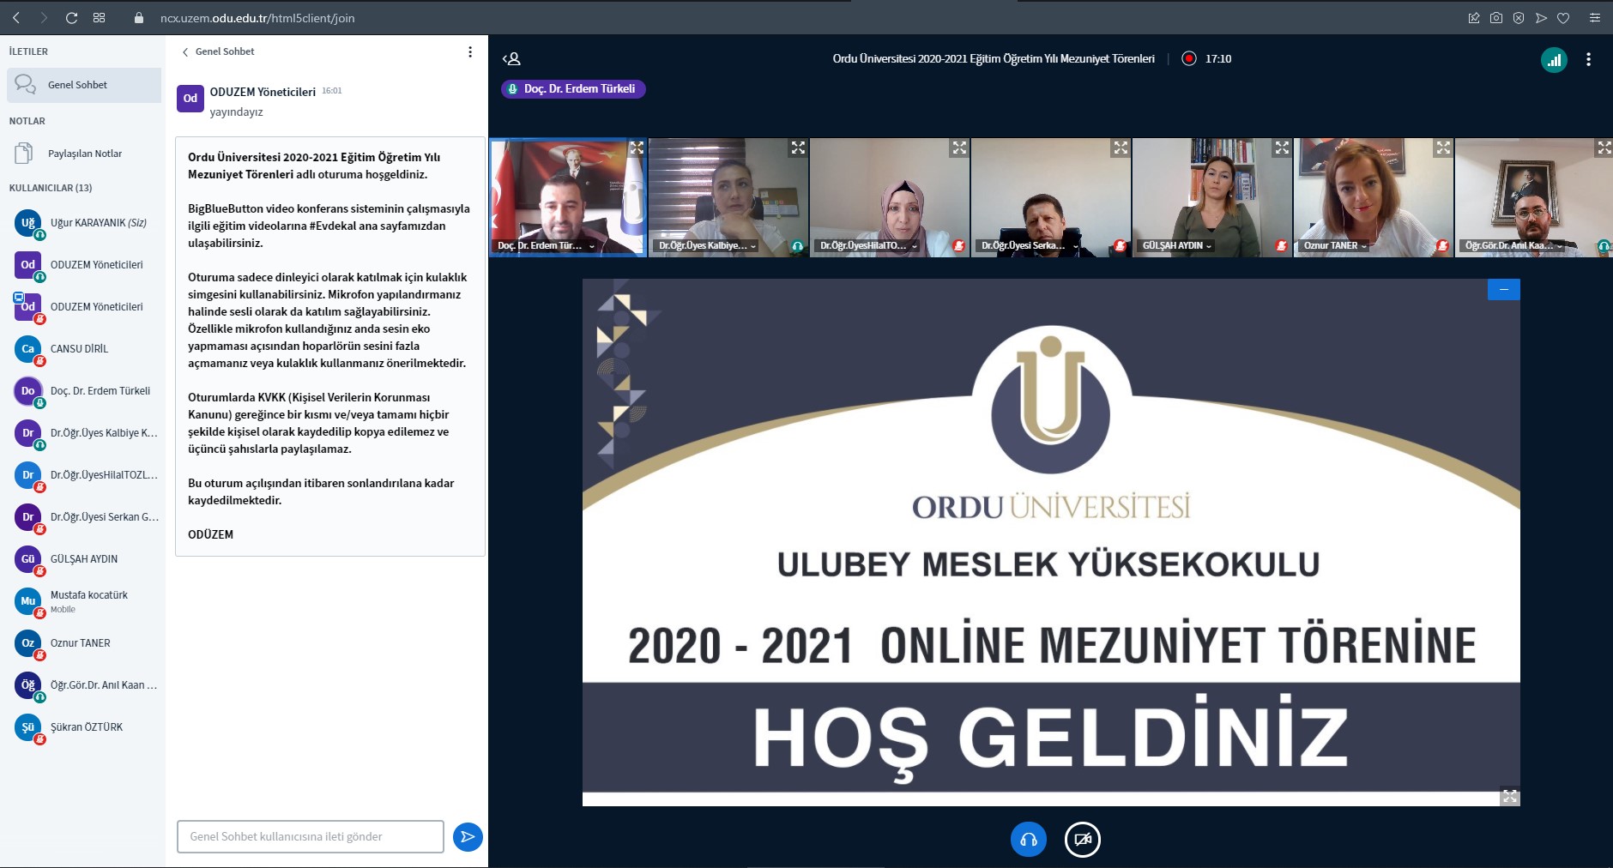The image size is (1613, 868).
Task: Select user Şükran ÖZTÜRK
Action: pyautogui.click(x=84, y=727)
